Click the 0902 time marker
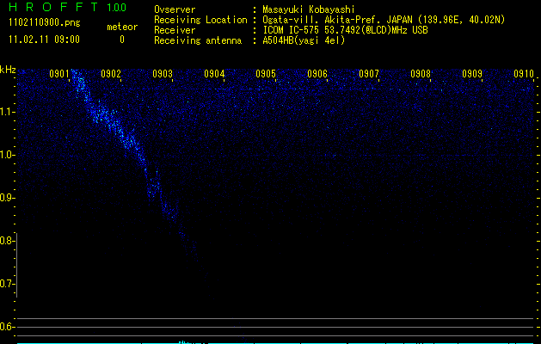 click(x=111, y=74)
